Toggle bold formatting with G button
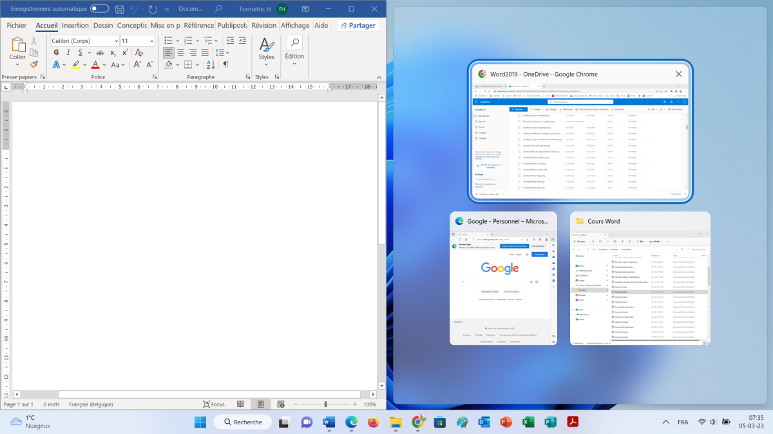Screen dimensions: 773x434 click(x=56, y=53)
